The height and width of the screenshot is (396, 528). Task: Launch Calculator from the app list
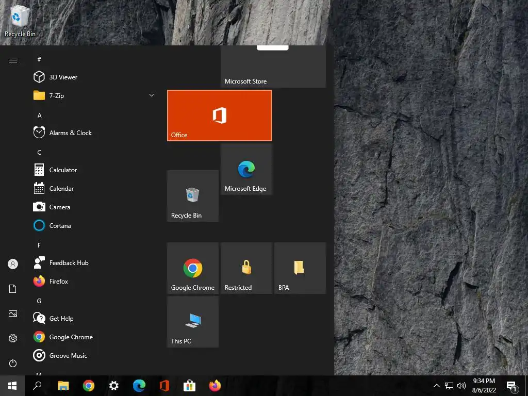point(95,170)
